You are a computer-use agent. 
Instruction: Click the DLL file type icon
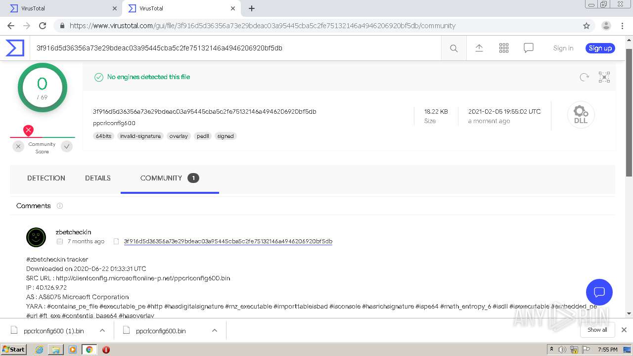click(x=581, y=115)
